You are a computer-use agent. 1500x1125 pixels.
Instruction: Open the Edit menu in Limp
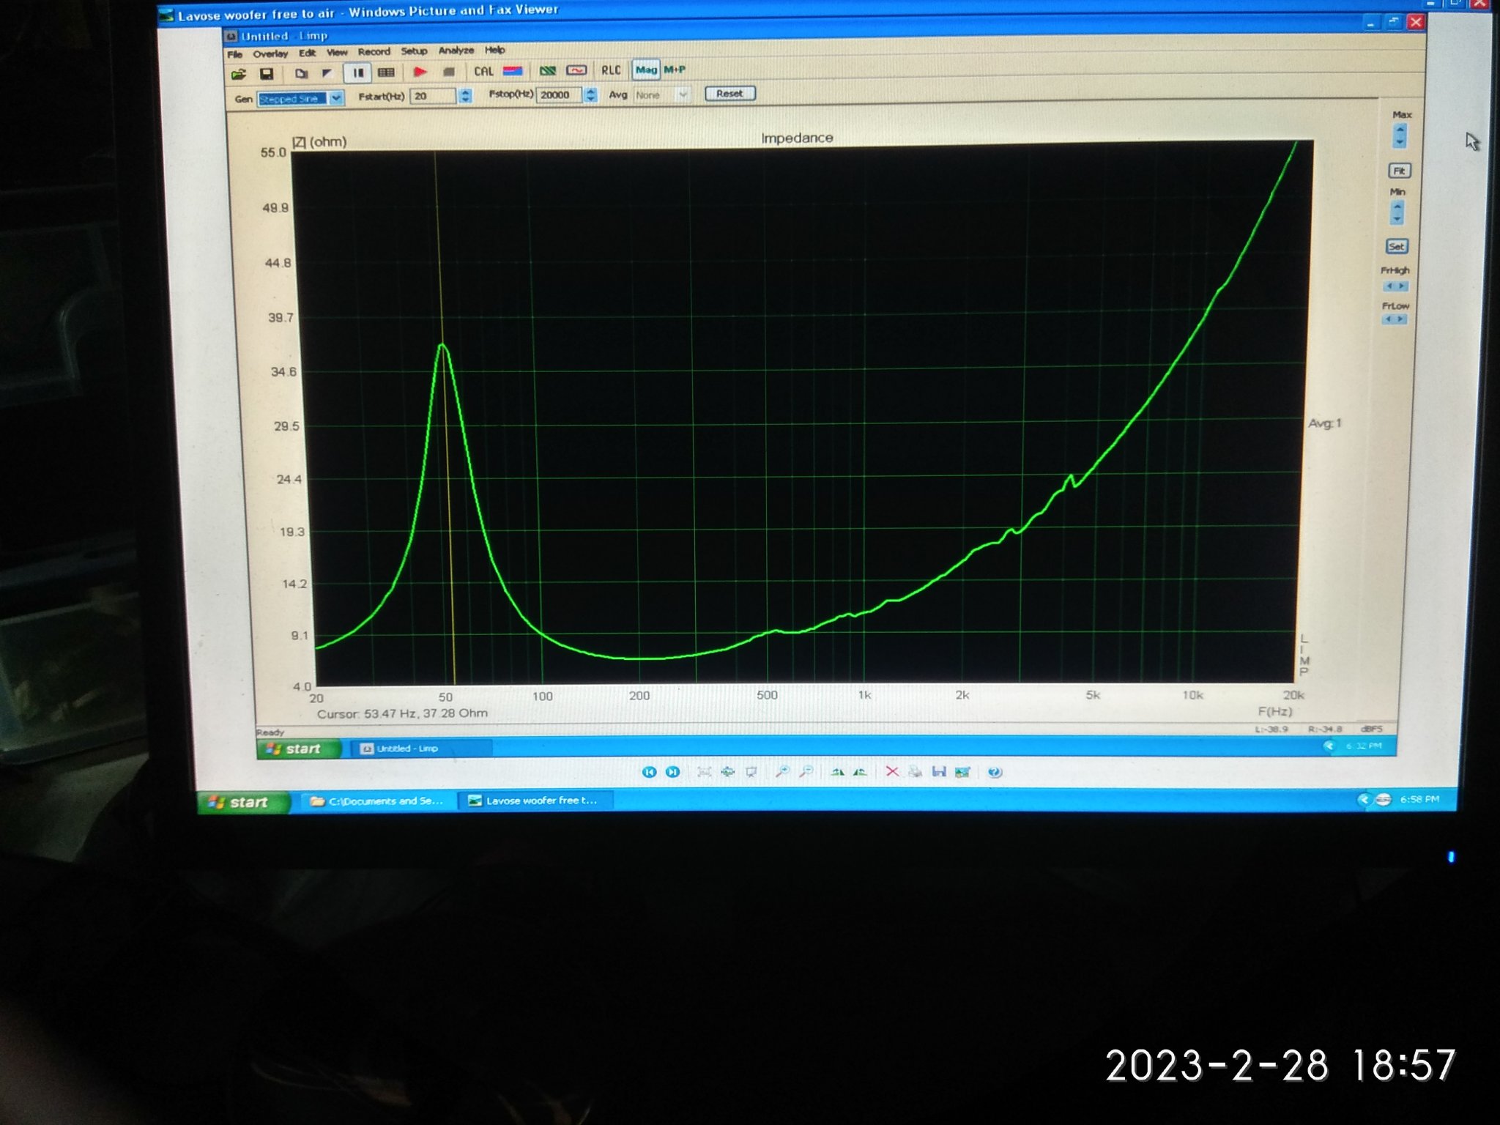307,53
